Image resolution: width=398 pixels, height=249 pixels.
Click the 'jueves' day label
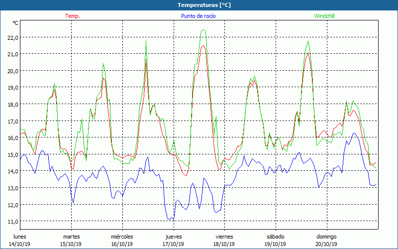coord(174,237)
